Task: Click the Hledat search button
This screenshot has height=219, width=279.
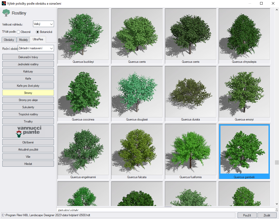Action: coord(28,164)
